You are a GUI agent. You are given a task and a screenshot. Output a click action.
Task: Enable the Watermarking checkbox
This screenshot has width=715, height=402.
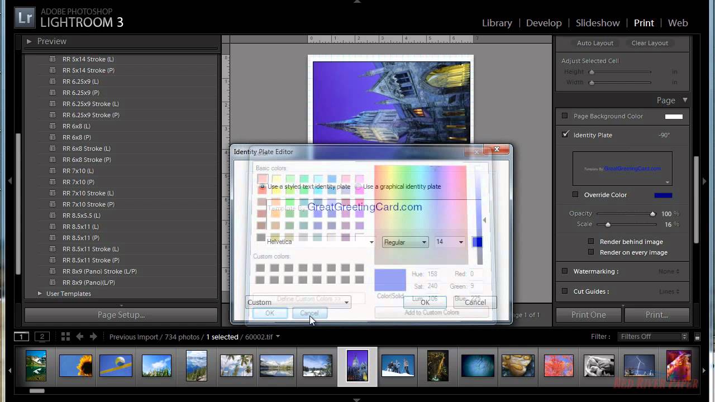click(565, 271)
